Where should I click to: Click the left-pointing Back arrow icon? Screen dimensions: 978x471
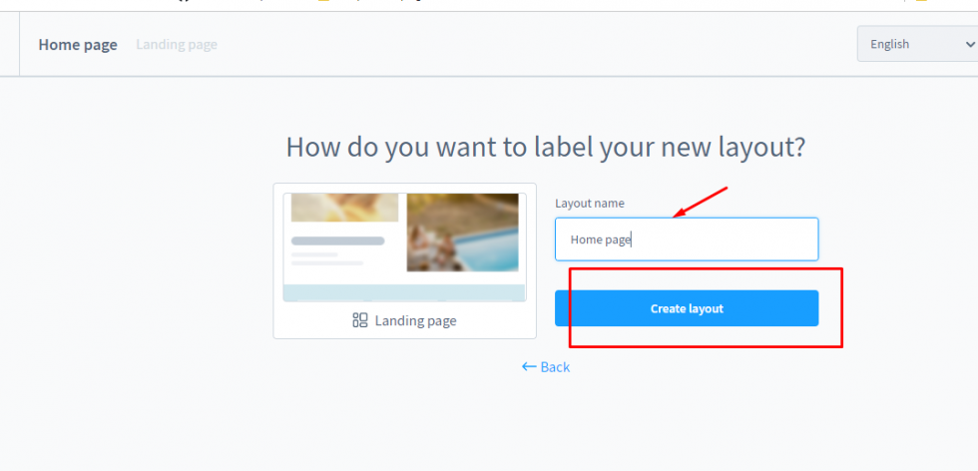(x=529, y=367)
